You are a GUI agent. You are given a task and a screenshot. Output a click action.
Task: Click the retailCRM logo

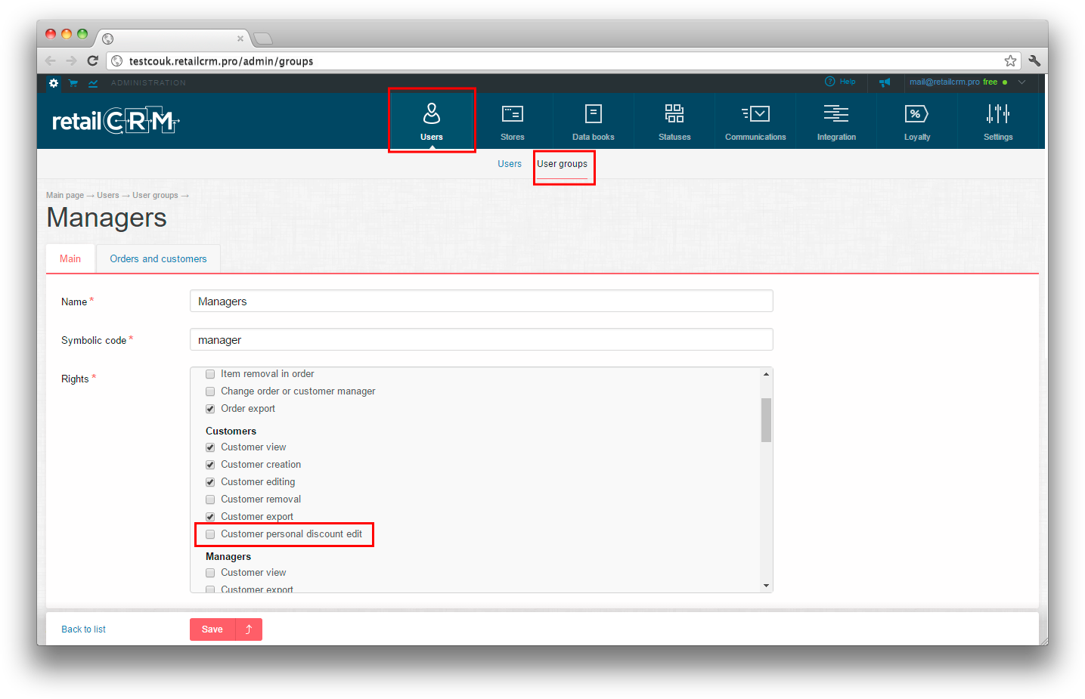point(116,121)
